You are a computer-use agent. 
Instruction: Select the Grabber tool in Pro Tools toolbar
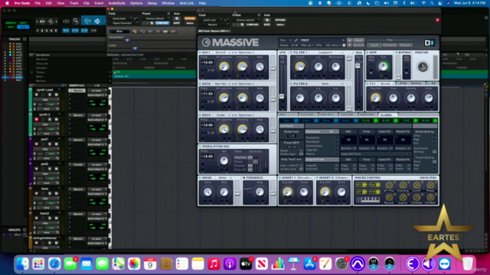(97, 21)
